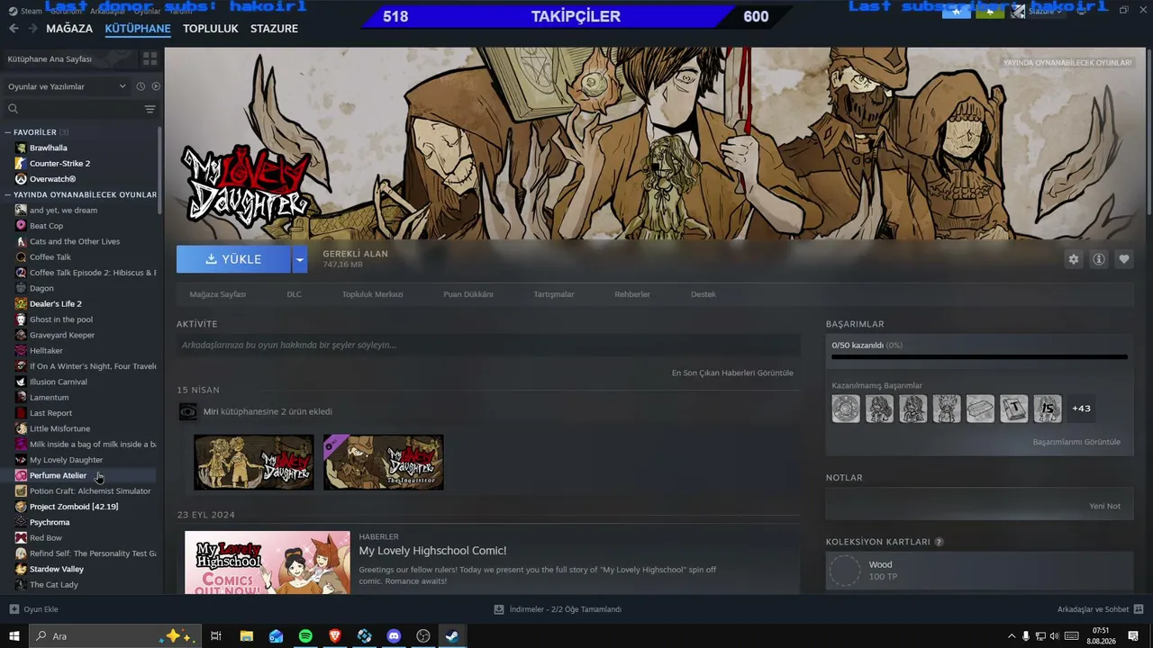The height and width of the screenshot is (648, 1153).
Task: Sort library by recent activity clock icon
Action: coord(141,86)
